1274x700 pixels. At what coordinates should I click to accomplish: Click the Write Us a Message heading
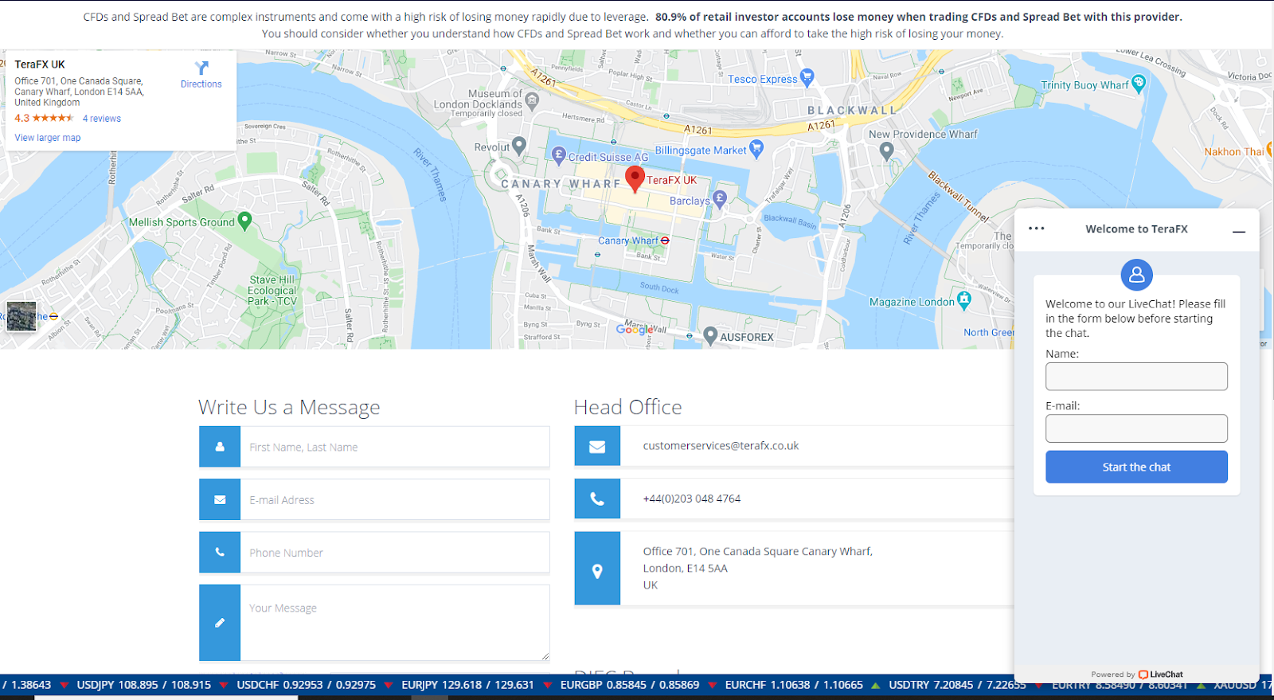[x=289, y=407]
